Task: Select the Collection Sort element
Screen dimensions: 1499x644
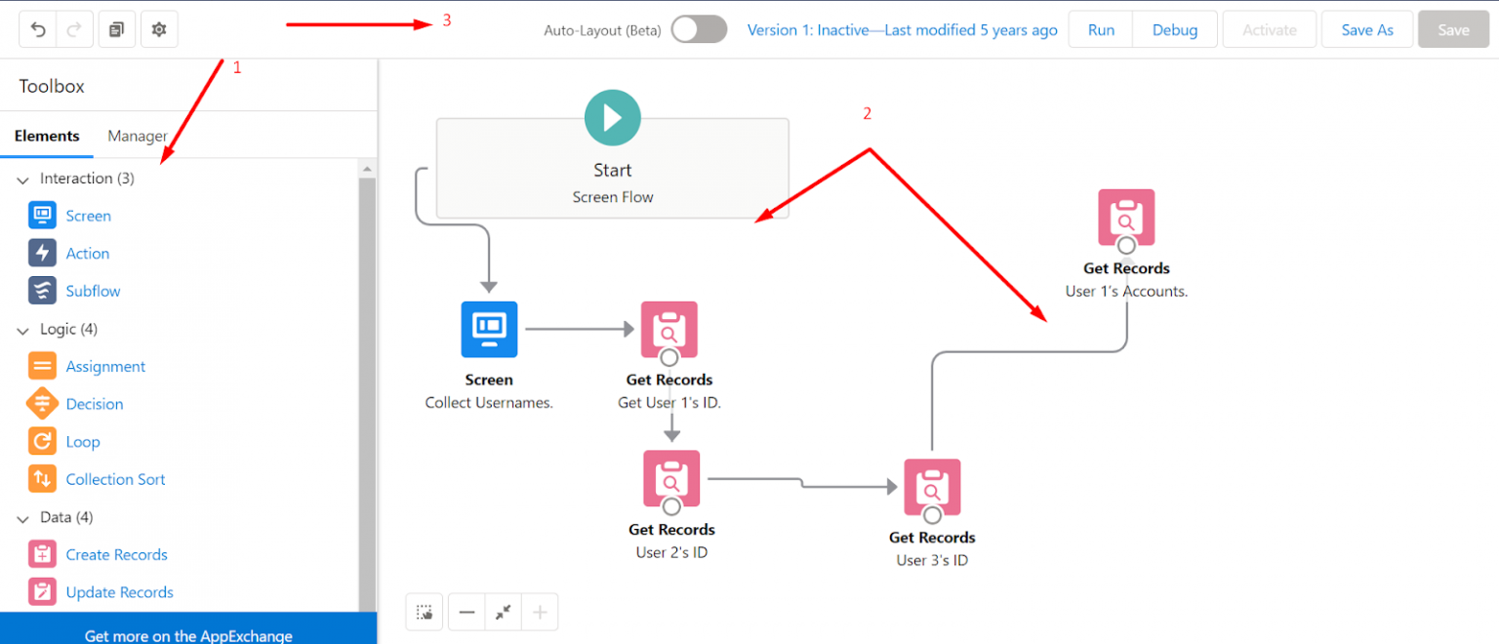Action: click(115, 479)
